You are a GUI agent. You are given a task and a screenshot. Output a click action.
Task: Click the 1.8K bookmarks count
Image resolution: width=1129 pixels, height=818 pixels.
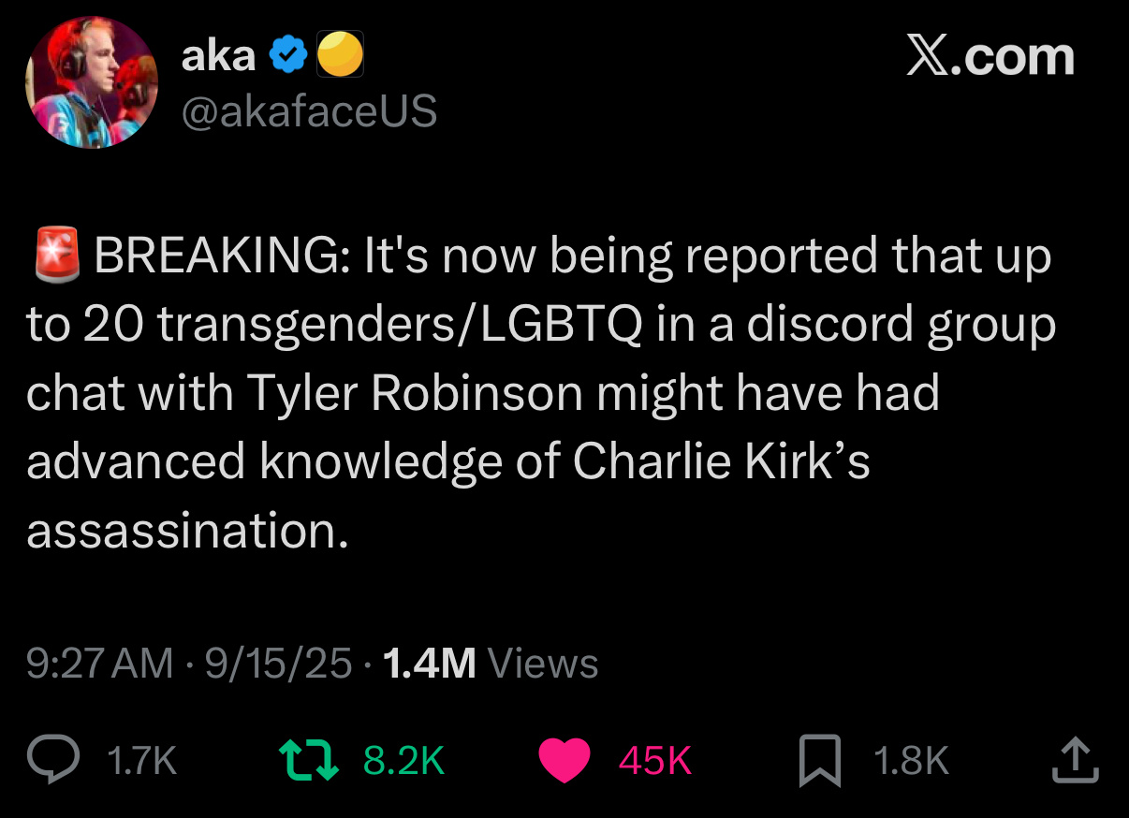tap(911, 761)
